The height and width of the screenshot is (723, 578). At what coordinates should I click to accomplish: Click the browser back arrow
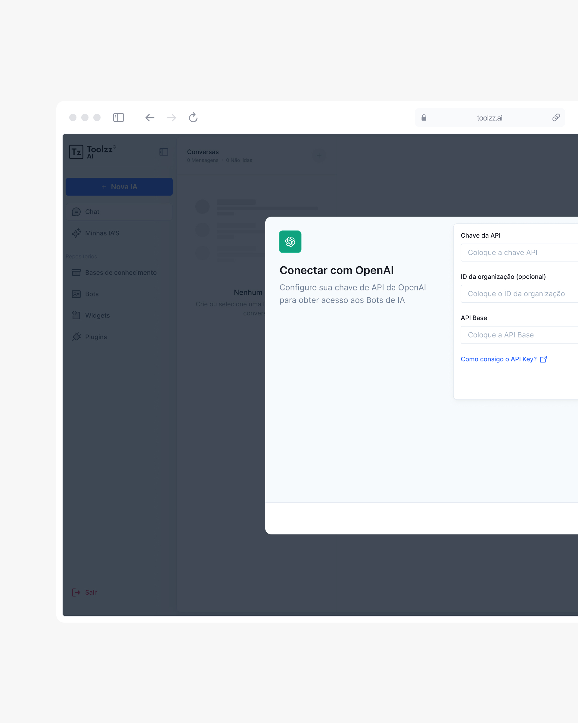[x=150, y=118]
